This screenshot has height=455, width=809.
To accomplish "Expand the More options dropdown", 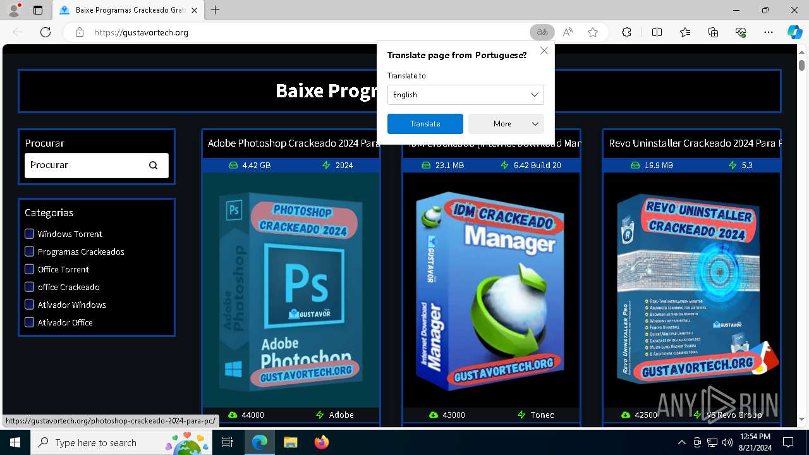I will 506,124.
